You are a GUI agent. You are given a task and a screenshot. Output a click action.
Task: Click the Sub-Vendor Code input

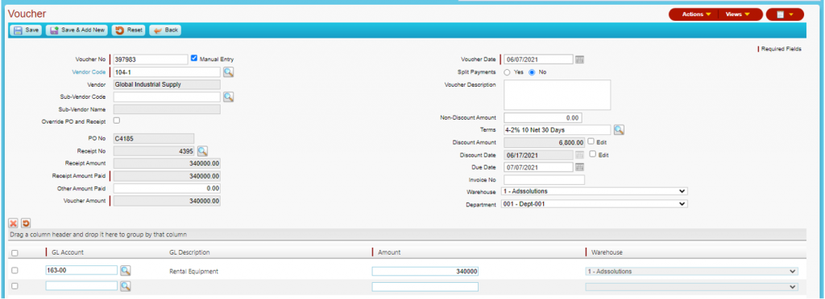click(x=167, y=97)
